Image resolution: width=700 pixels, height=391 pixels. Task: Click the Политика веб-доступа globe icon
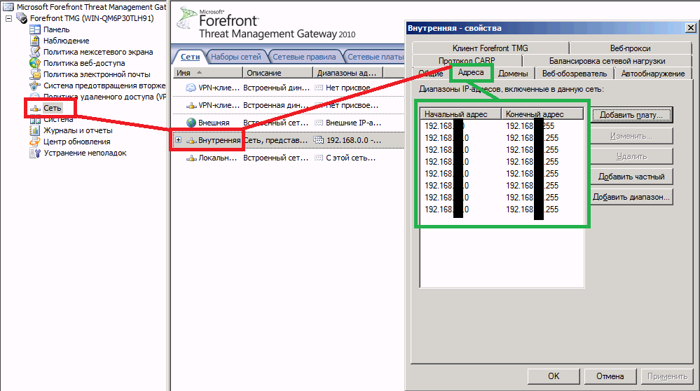(35, 63)
